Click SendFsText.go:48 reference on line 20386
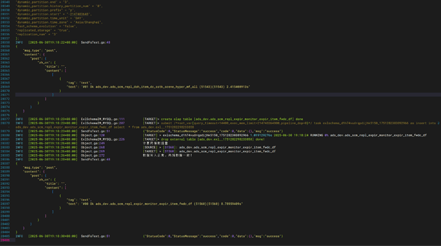441x246 pixels. tap(95, 159)
